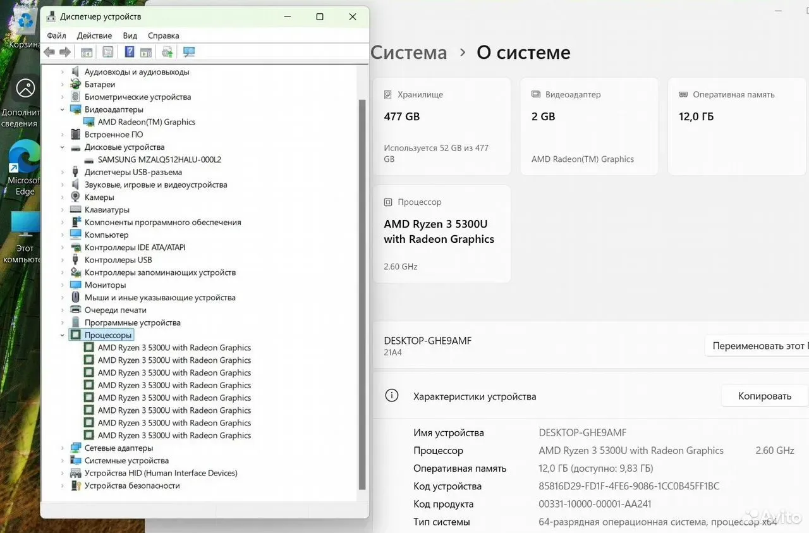This screenshot has height=533, width=809.
Task: Expand Звуковые, игровые и видеоустройства node
Action: coord(63,185)
